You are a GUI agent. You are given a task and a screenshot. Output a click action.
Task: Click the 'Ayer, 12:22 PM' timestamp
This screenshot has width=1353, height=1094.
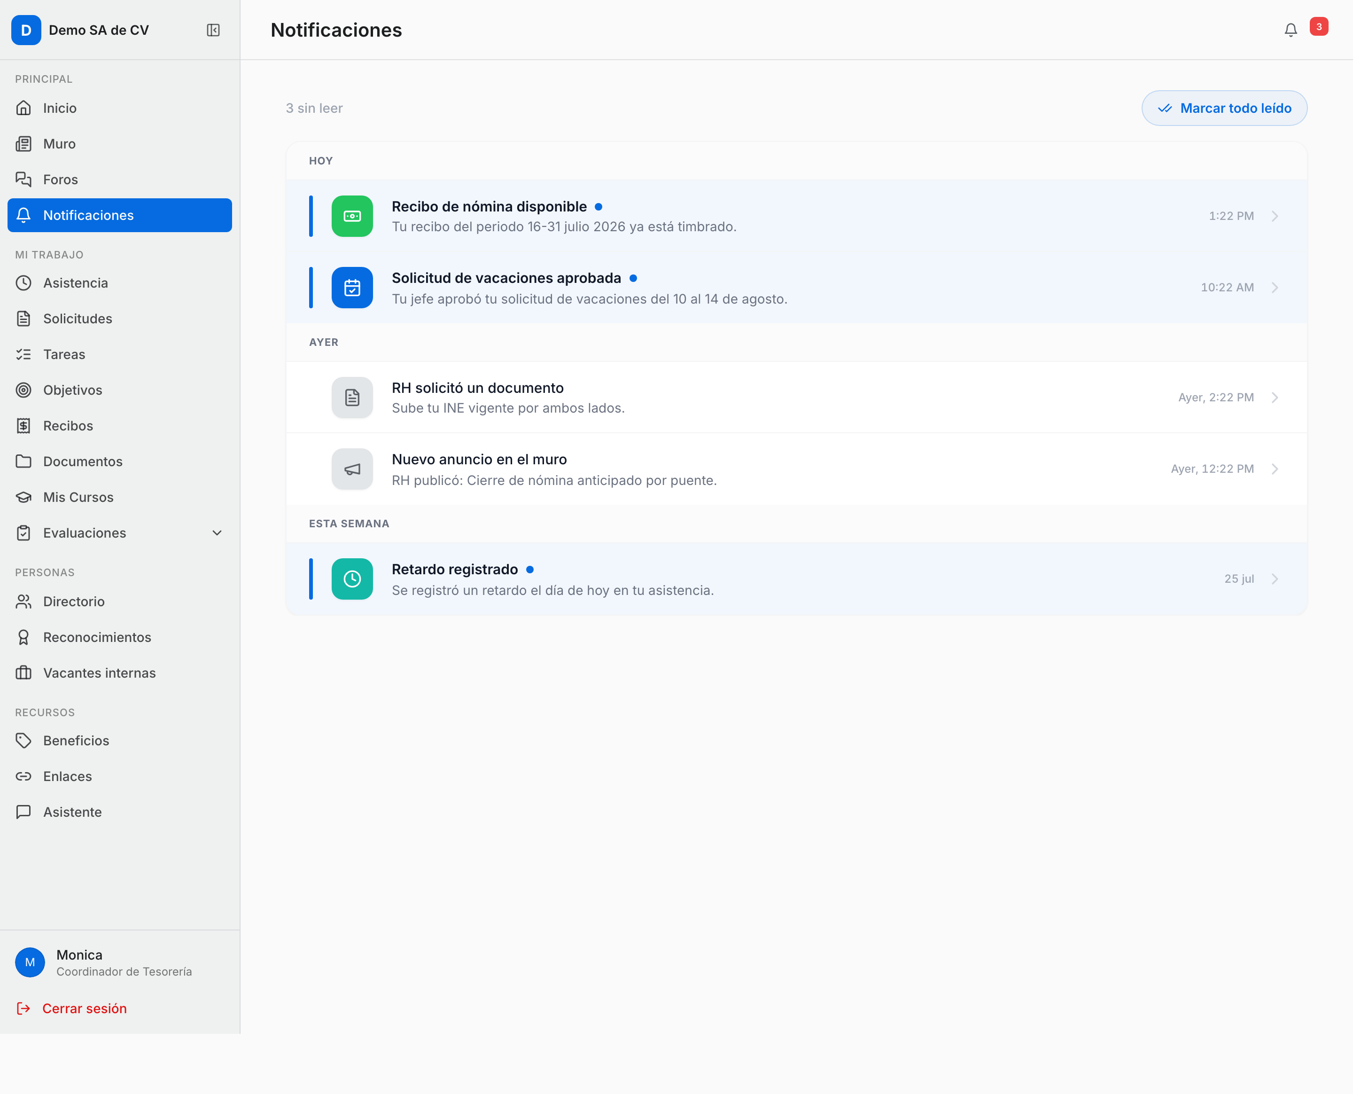[x=1212, y=469]
